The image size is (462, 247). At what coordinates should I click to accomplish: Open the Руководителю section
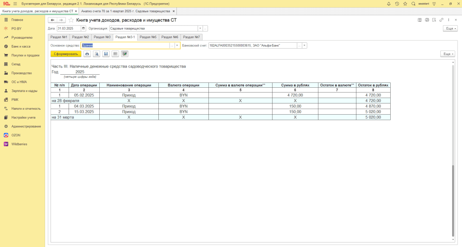coord(23,38)
